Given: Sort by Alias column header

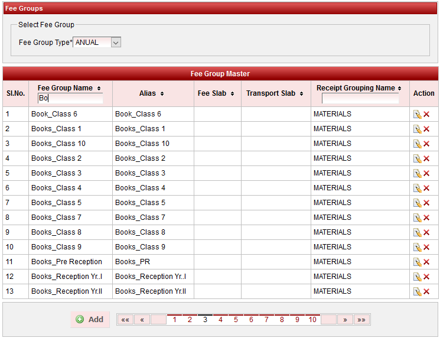Looking at the screenshot, I should pos(151,93).
